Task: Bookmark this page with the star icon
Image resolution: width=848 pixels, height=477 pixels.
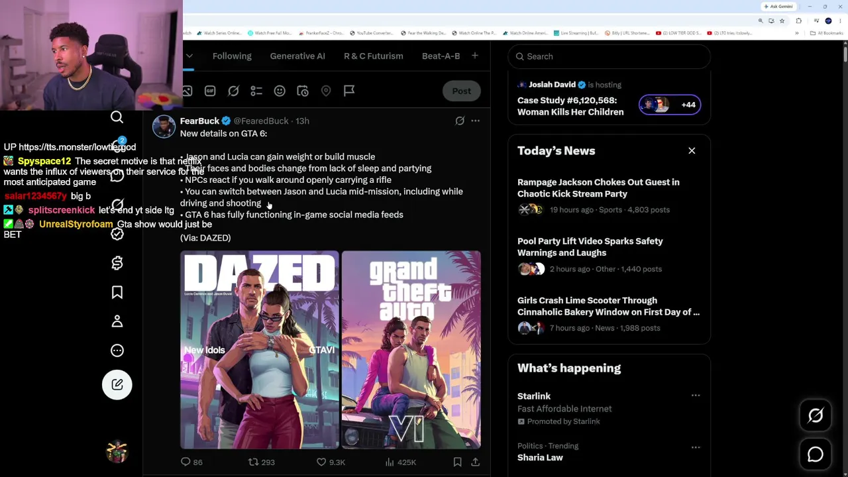Action: (782, 21)
